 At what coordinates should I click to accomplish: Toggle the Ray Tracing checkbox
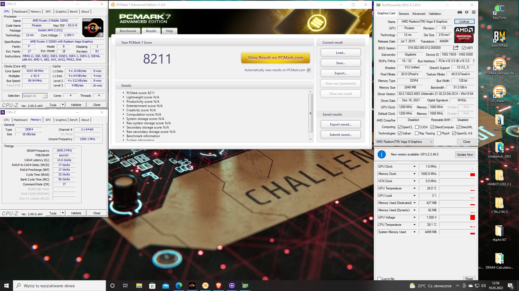tap(417, 133)
